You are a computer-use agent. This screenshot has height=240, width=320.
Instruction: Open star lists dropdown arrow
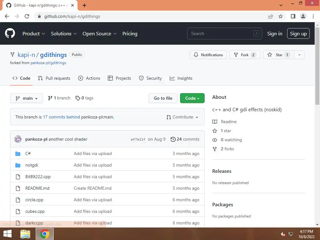(x=299, y=55)
